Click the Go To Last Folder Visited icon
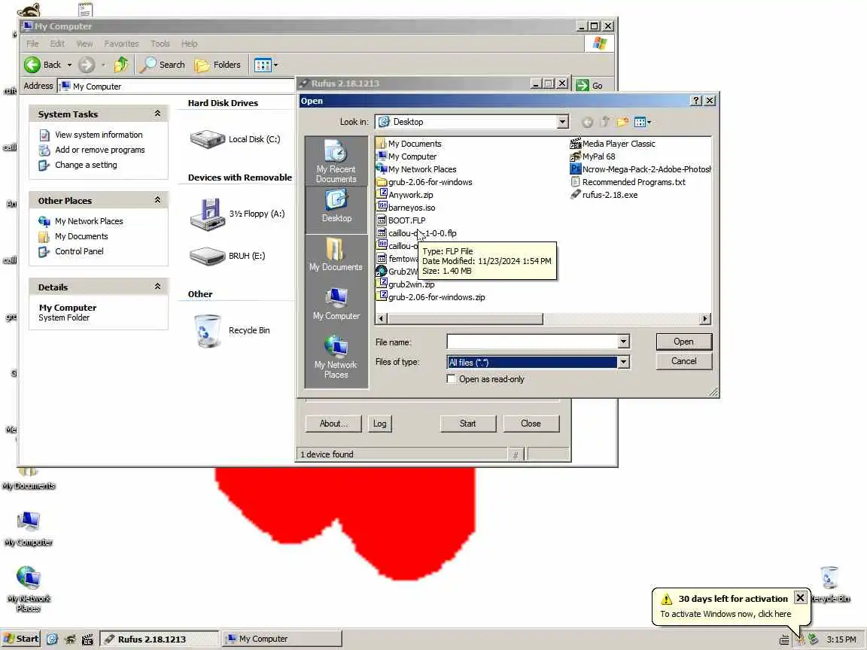Viewport: 867px width, 650px height. tap(587, 122)
